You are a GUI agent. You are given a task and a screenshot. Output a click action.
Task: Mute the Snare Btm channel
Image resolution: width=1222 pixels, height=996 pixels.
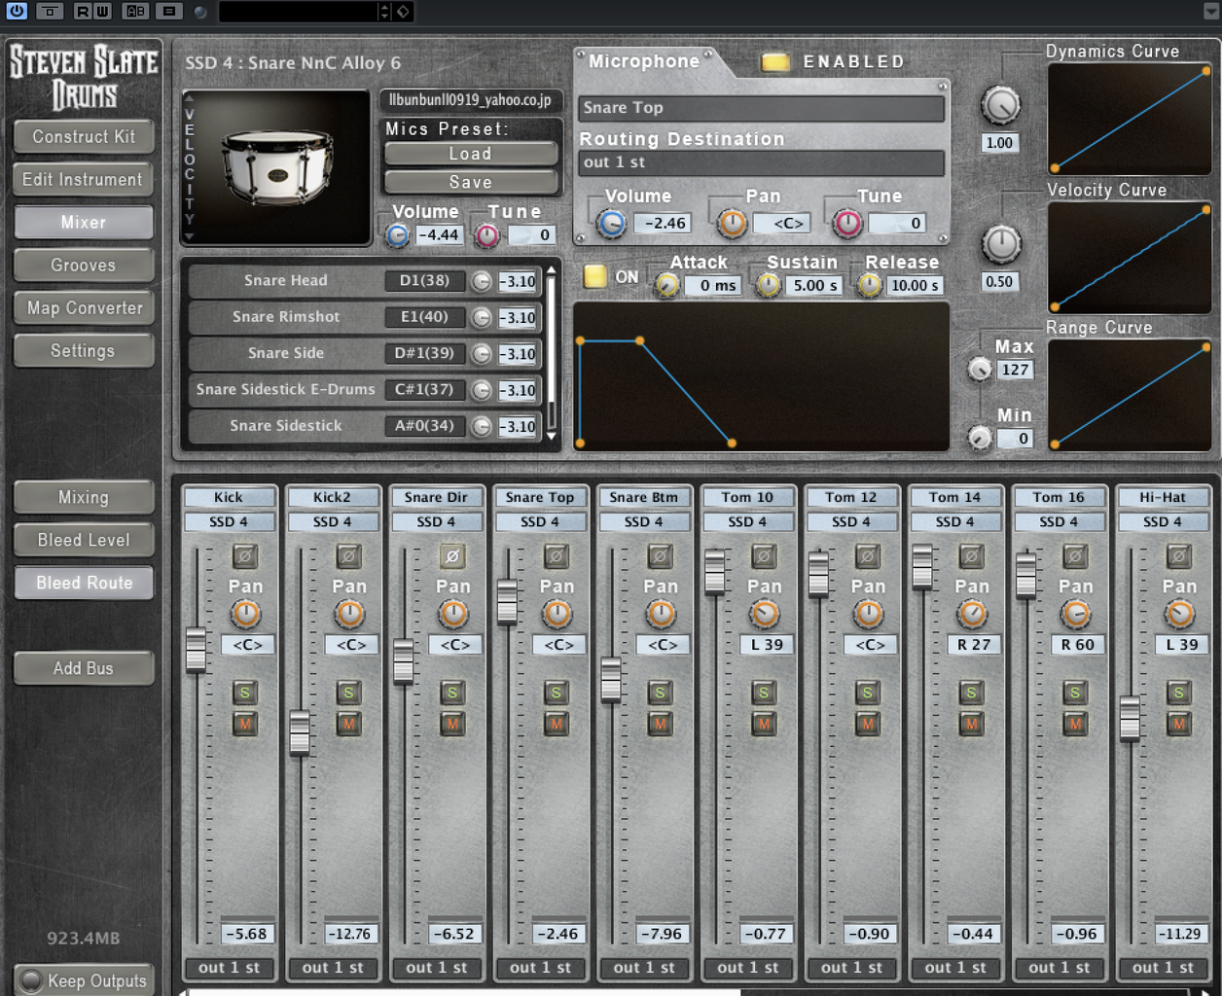660,724
